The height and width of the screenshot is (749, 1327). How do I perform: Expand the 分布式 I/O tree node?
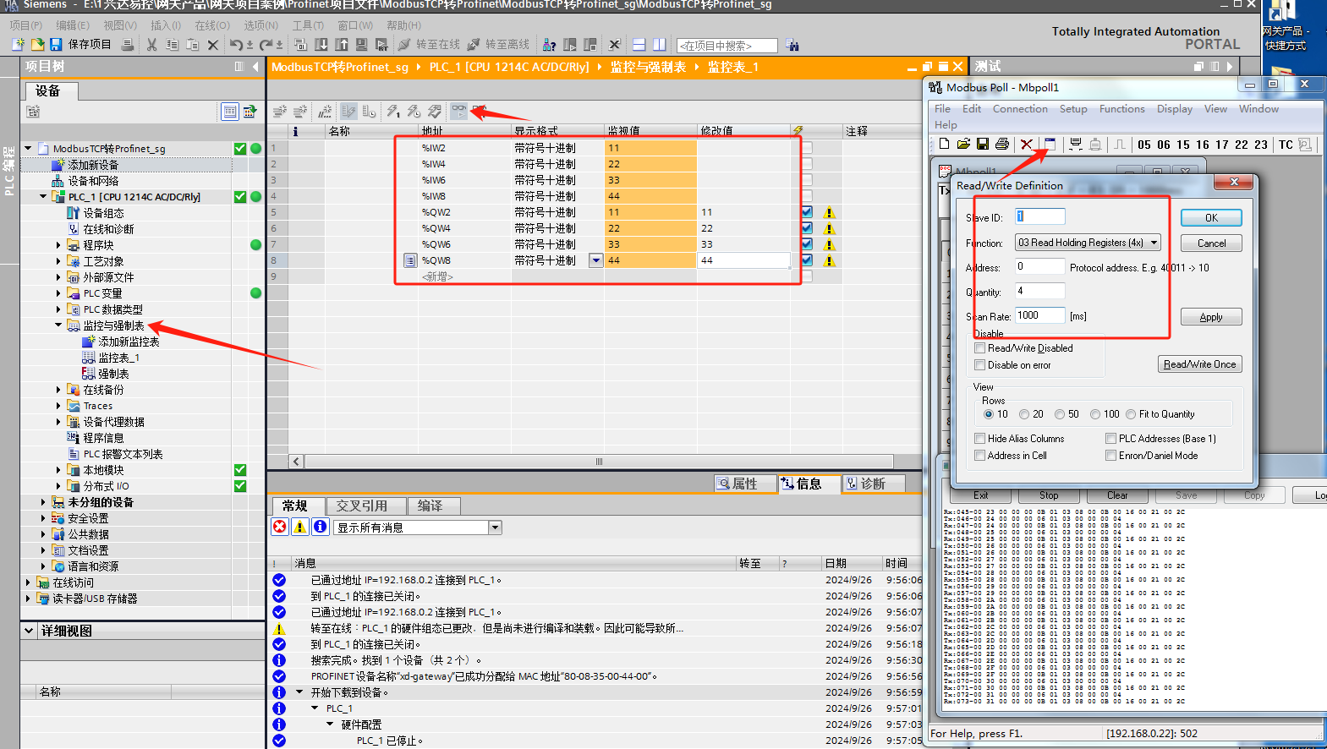click(x=58, y=486)
